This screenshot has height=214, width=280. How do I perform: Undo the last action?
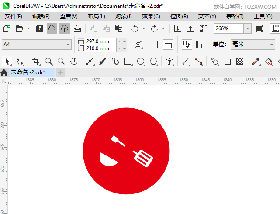coord(135,28)
